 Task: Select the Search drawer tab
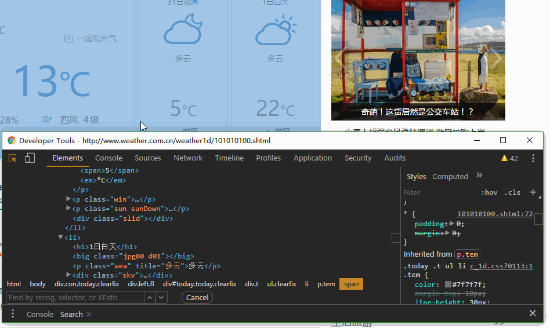point(71,314)
